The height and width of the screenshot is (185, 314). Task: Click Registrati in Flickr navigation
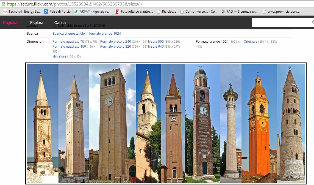(x=11, y=23)
